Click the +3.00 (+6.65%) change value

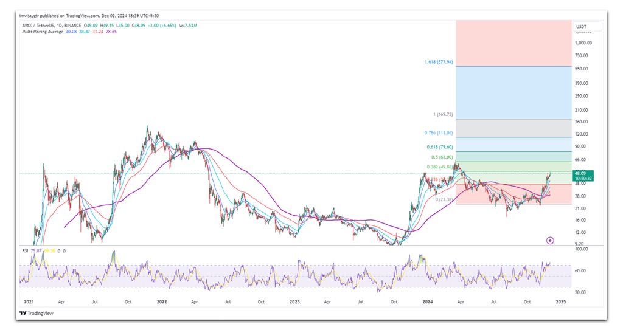click(x=162, y=26)
